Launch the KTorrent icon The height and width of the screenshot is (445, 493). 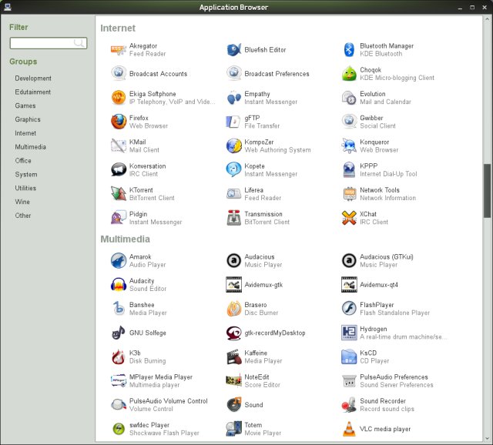tap(119, 193)
